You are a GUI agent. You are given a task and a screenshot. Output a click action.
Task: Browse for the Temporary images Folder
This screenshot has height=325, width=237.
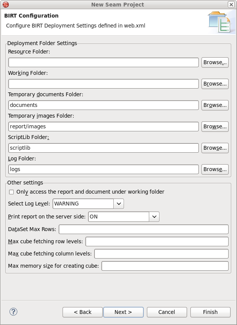(215, 126)
